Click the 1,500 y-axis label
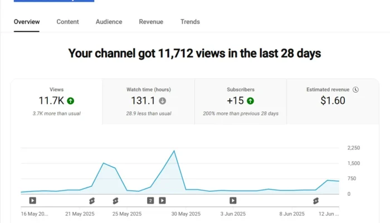 [x=354, y=163]
